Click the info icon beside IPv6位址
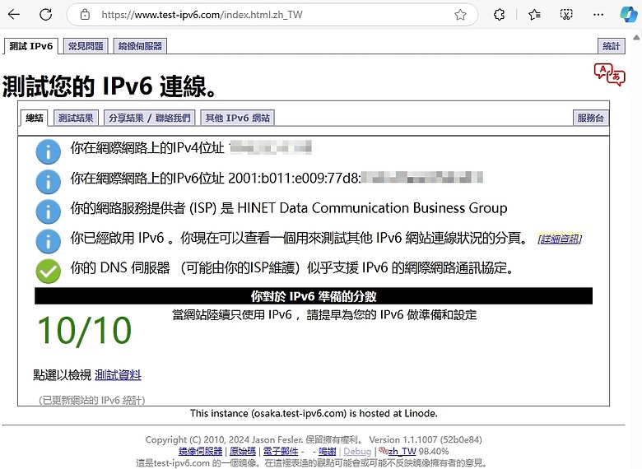 click(x=49, y=182)
